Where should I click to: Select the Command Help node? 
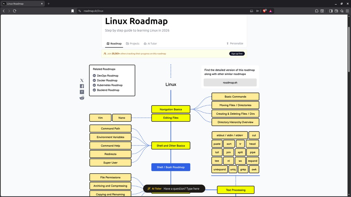[110, 146]
